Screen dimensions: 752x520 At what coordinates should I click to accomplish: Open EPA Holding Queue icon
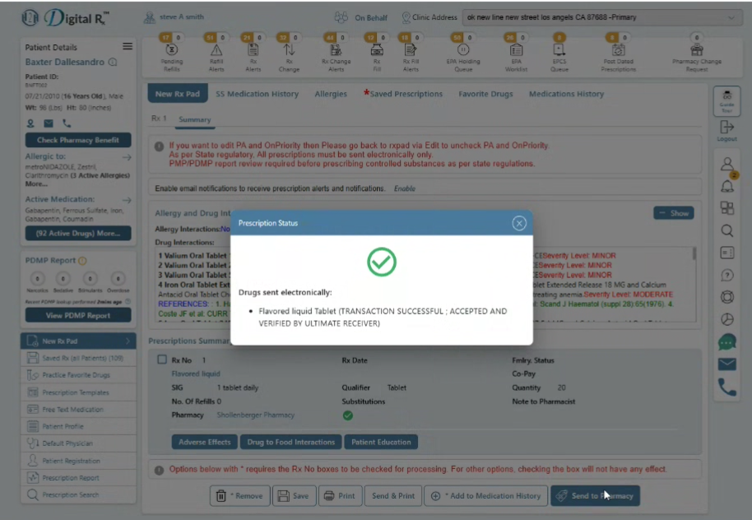(x=463, y=49)
